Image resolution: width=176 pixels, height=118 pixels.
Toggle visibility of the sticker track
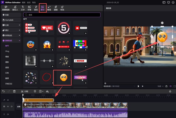tap(8, 100)
